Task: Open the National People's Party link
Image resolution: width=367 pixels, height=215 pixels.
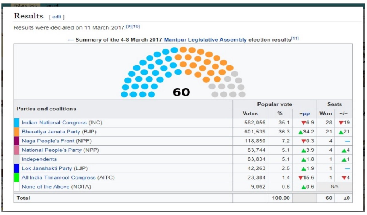Action: click(52, 150)
